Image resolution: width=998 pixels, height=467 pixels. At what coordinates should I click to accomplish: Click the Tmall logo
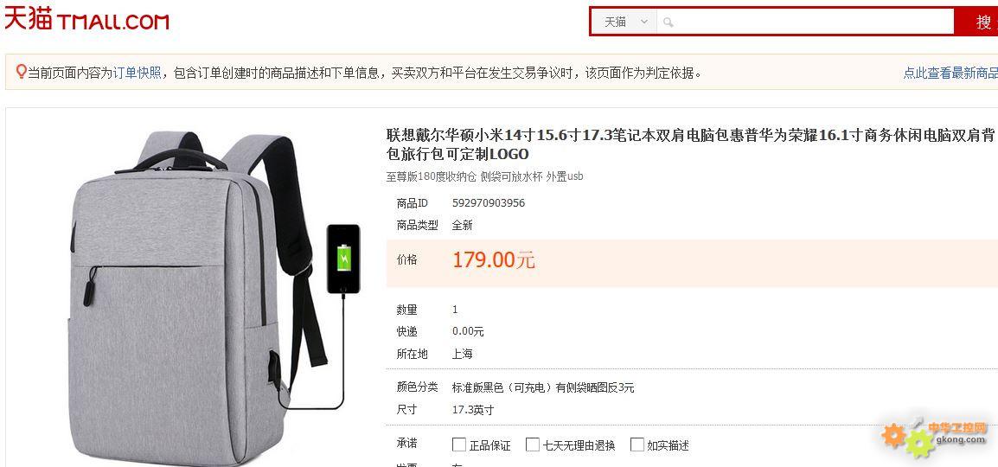[x=86, y=19]
